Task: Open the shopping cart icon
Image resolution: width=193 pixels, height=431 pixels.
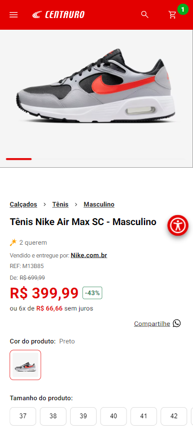Action: pos(172,15)
